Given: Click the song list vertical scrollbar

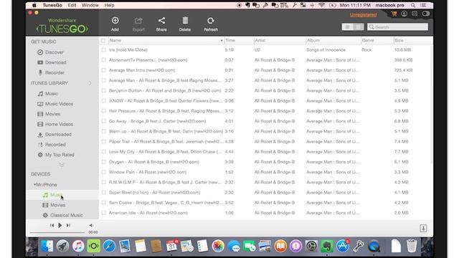Looking at the screenshot, I should pos(432,105).
